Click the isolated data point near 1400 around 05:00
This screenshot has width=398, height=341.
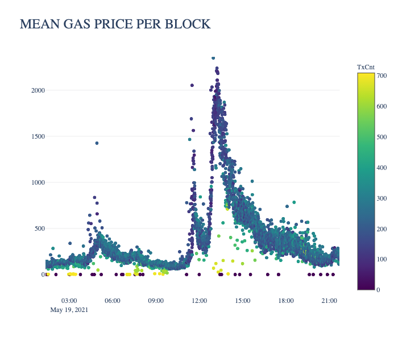click(97, 143)
